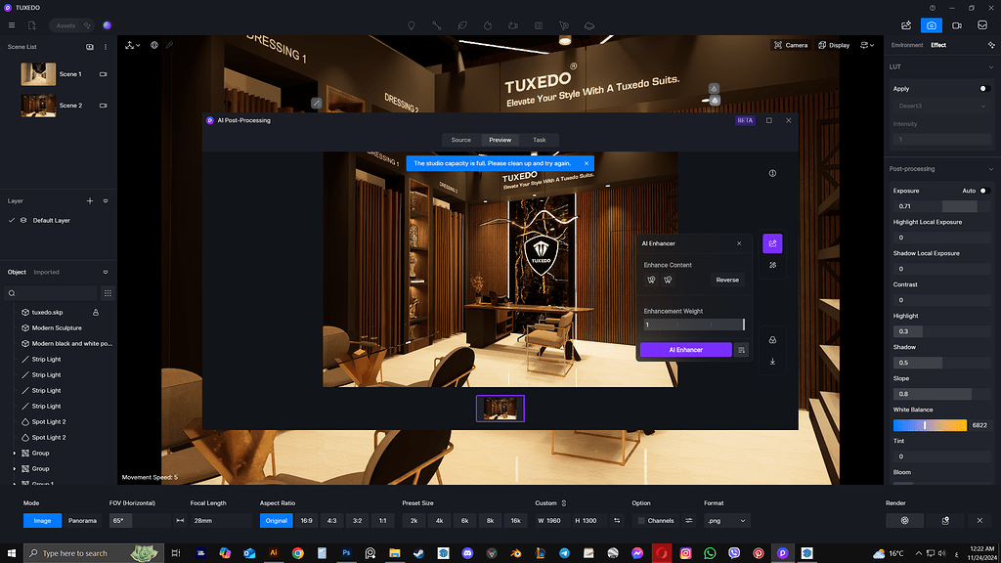1001x563 pixels.
Task: Select the preview thumbnail below image
Action: point(500,409)
